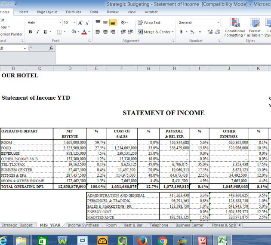This screenshot has height=245, width=271.
Task: Toggle Bottom Align (highlighted)
Action: [x=113, y=23]
